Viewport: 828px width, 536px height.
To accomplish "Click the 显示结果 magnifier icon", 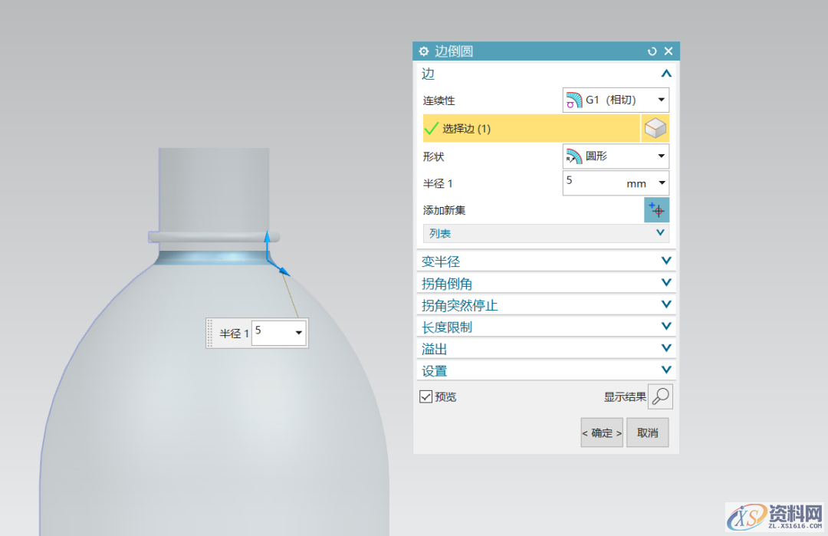I will point(659,396).
